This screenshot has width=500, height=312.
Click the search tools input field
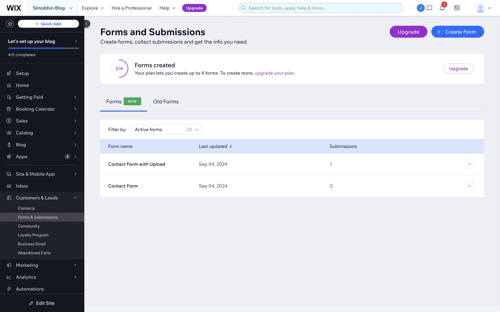pos(320,8)
